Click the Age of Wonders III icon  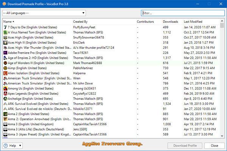coord(5,63)
